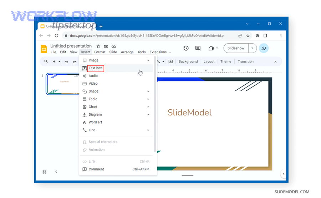The height and width of the screenshot is (198, 321).
Task: Open the line tool dropdown arrow
Action: coord(163,61)
